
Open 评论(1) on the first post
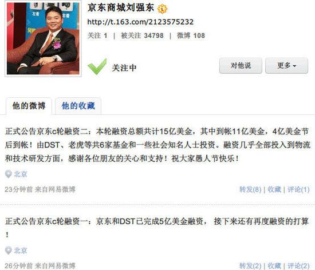click(x=298, y=189)
